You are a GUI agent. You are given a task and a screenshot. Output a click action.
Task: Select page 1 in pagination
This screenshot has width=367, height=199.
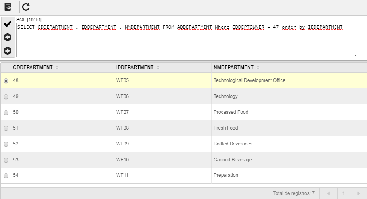pos(344,193)
